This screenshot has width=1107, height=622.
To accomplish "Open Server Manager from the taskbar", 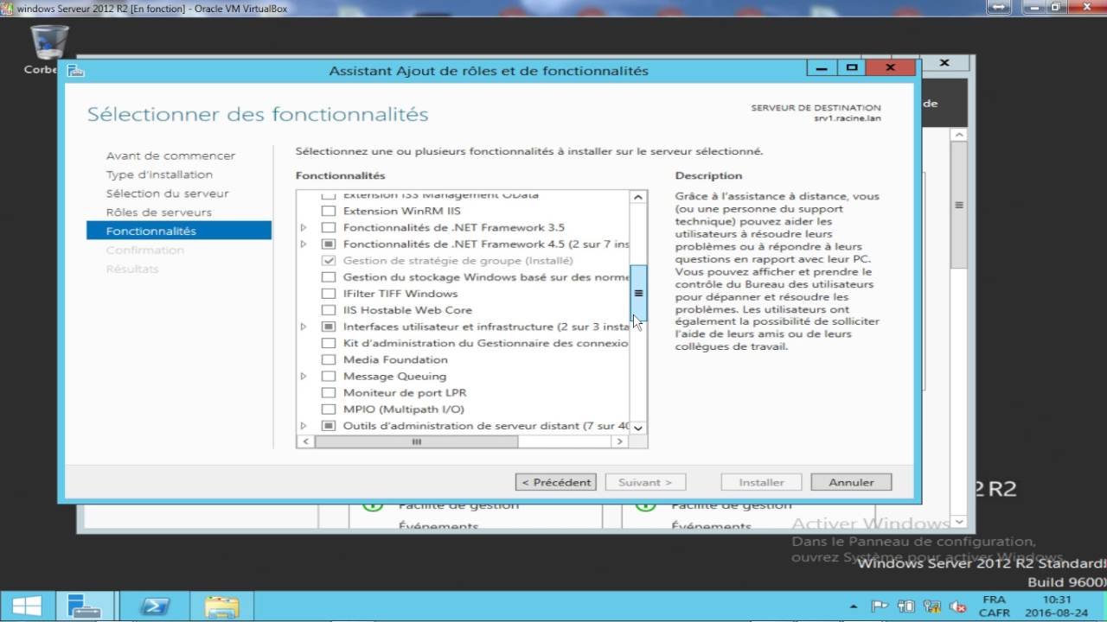I will pyautogui.click(x=85, y=606).
